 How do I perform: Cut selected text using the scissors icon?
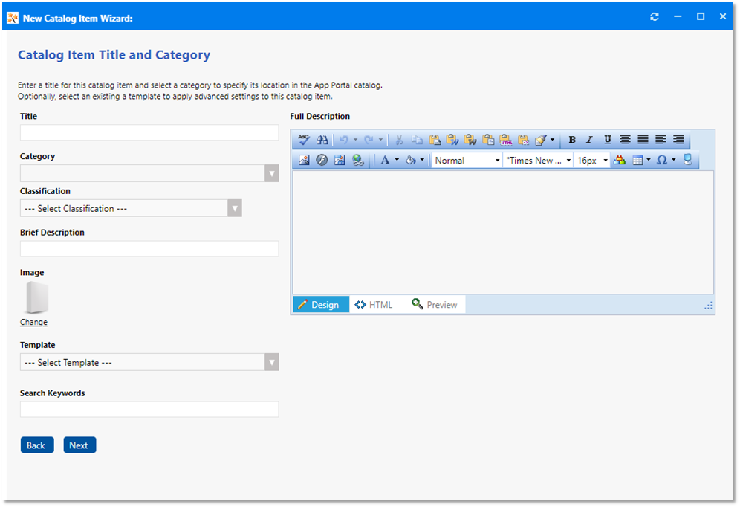point(398,139)
